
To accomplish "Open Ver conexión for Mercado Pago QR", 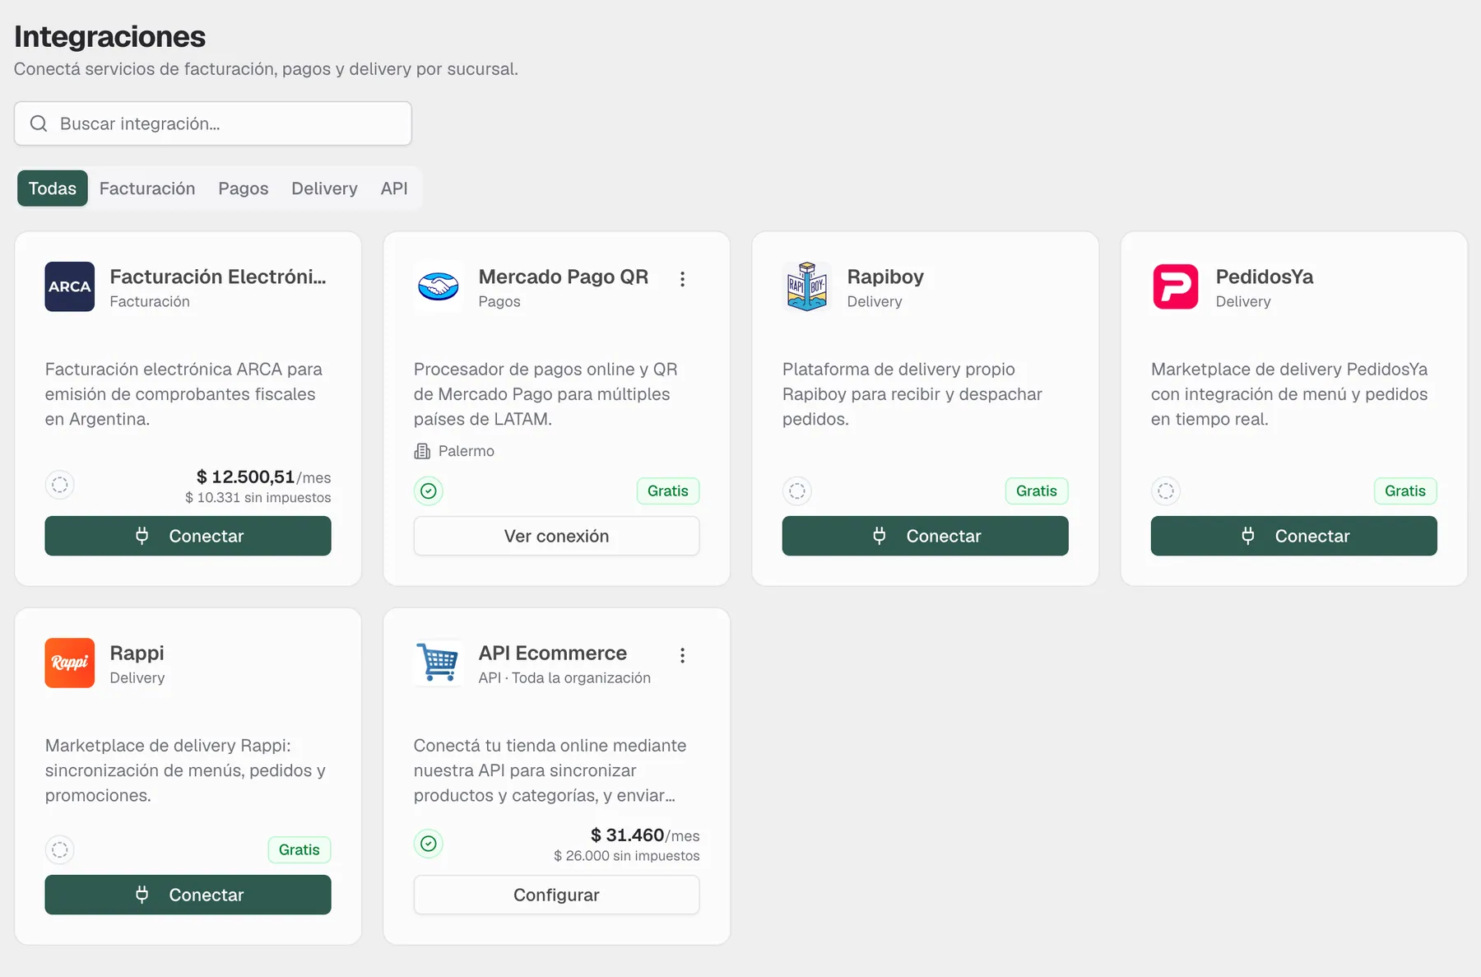I will point(556,536).
